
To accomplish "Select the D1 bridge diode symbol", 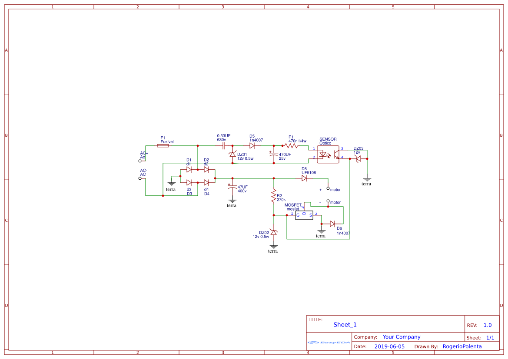I will pyautogui.click(x=189, y=169).
